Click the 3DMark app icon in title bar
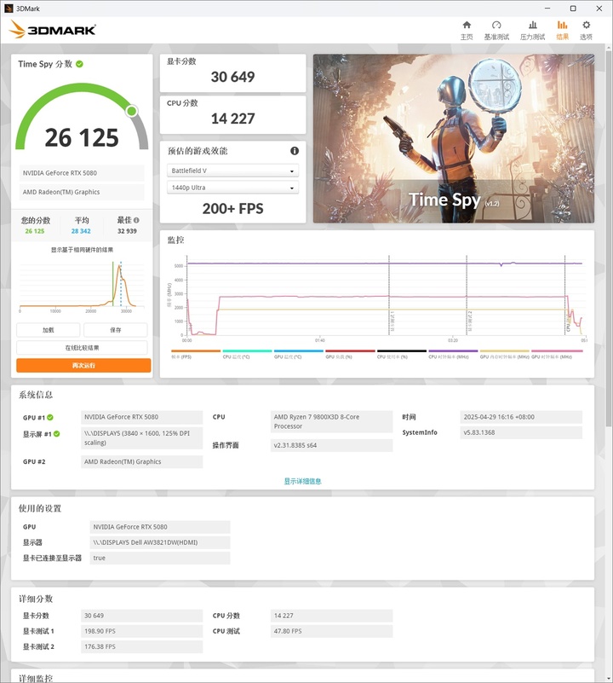 [x=9, y=9]
